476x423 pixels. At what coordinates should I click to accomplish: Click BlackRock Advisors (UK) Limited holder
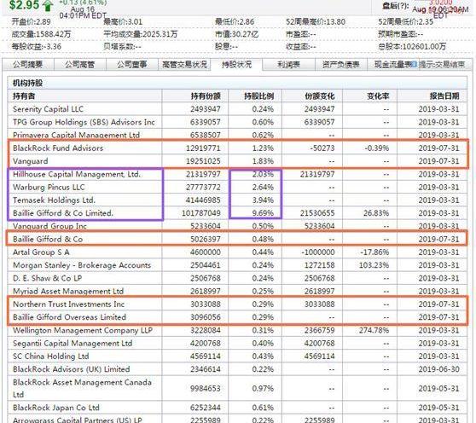pyautogui.click(x=72, y=369)
